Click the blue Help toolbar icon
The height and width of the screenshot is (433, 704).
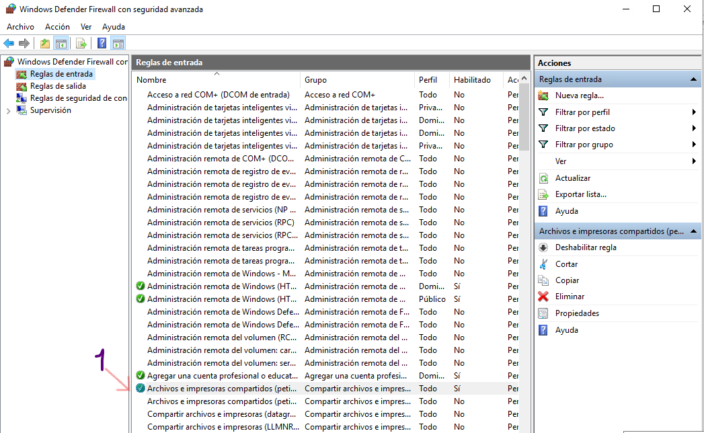[x=102, y=44]
